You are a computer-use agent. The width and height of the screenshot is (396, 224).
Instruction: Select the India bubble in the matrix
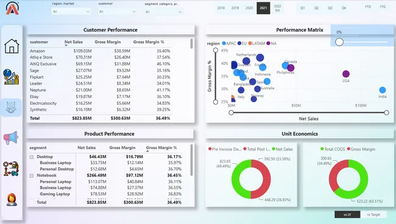click(383, 90)
